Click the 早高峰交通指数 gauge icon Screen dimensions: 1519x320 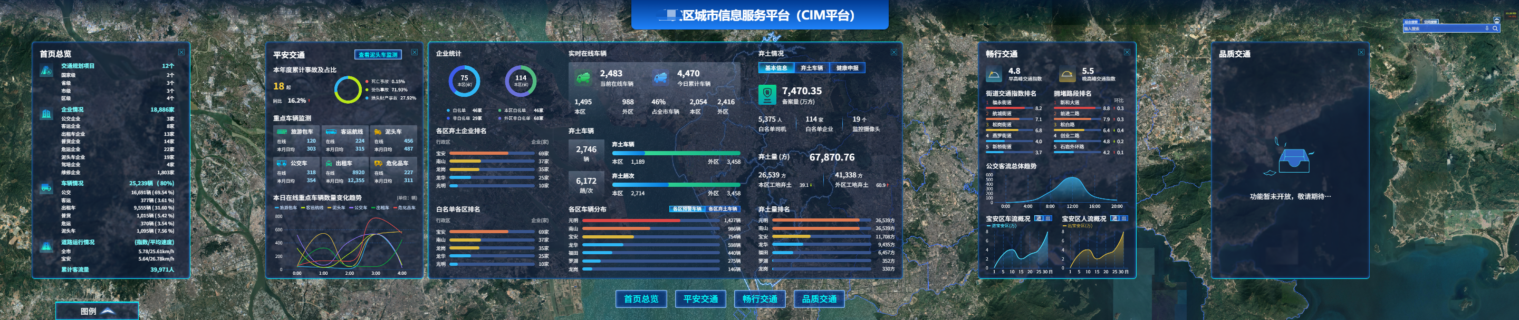pyautogui.click(x=994, y=75)
